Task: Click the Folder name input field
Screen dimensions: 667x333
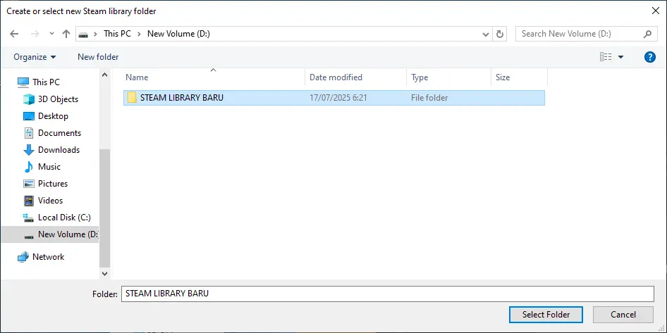Action: (387, 294)
